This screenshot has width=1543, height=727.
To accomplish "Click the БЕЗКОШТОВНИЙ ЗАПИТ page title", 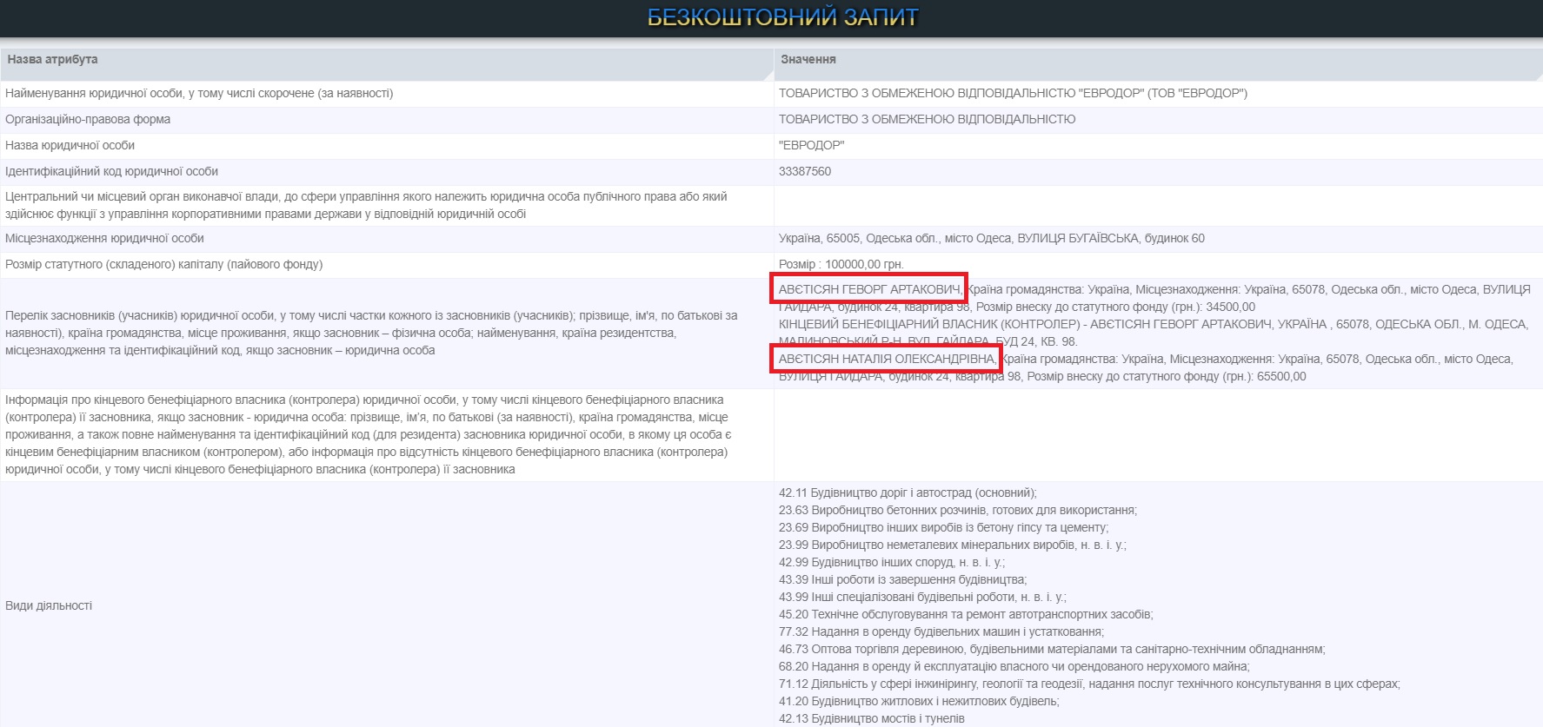I will tap(782, 17).
